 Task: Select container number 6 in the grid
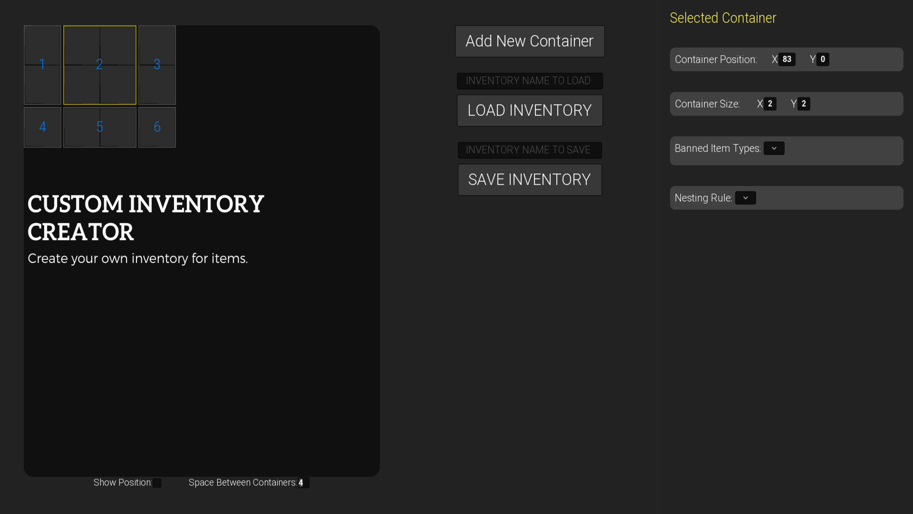coord(157,127)
